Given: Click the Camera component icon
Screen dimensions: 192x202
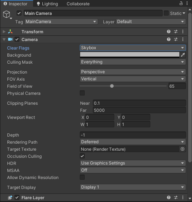Looking at the screenshot, I should coord(10,39).
